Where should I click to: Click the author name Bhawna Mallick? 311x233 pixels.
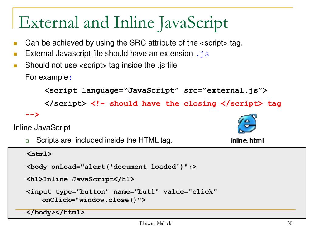[x=155, y=223]
